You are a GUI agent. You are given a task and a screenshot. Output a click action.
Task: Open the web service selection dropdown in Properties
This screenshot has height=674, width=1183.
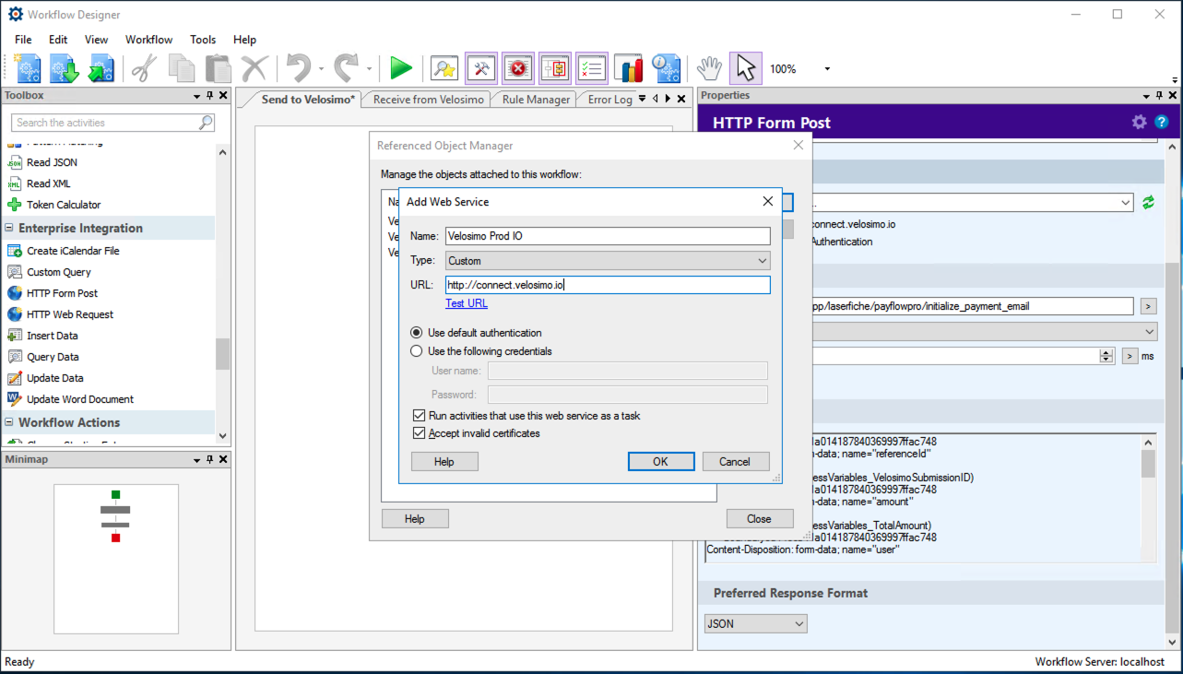[x=1127, y=203]
